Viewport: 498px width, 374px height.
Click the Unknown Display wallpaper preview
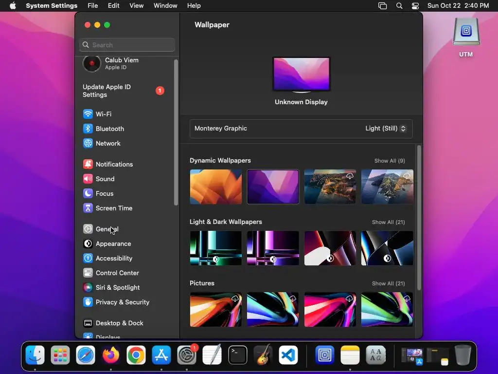[301, 75]
